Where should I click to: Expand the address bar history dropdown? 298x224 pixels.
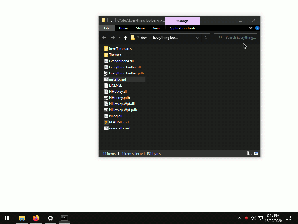click(197, 38)
